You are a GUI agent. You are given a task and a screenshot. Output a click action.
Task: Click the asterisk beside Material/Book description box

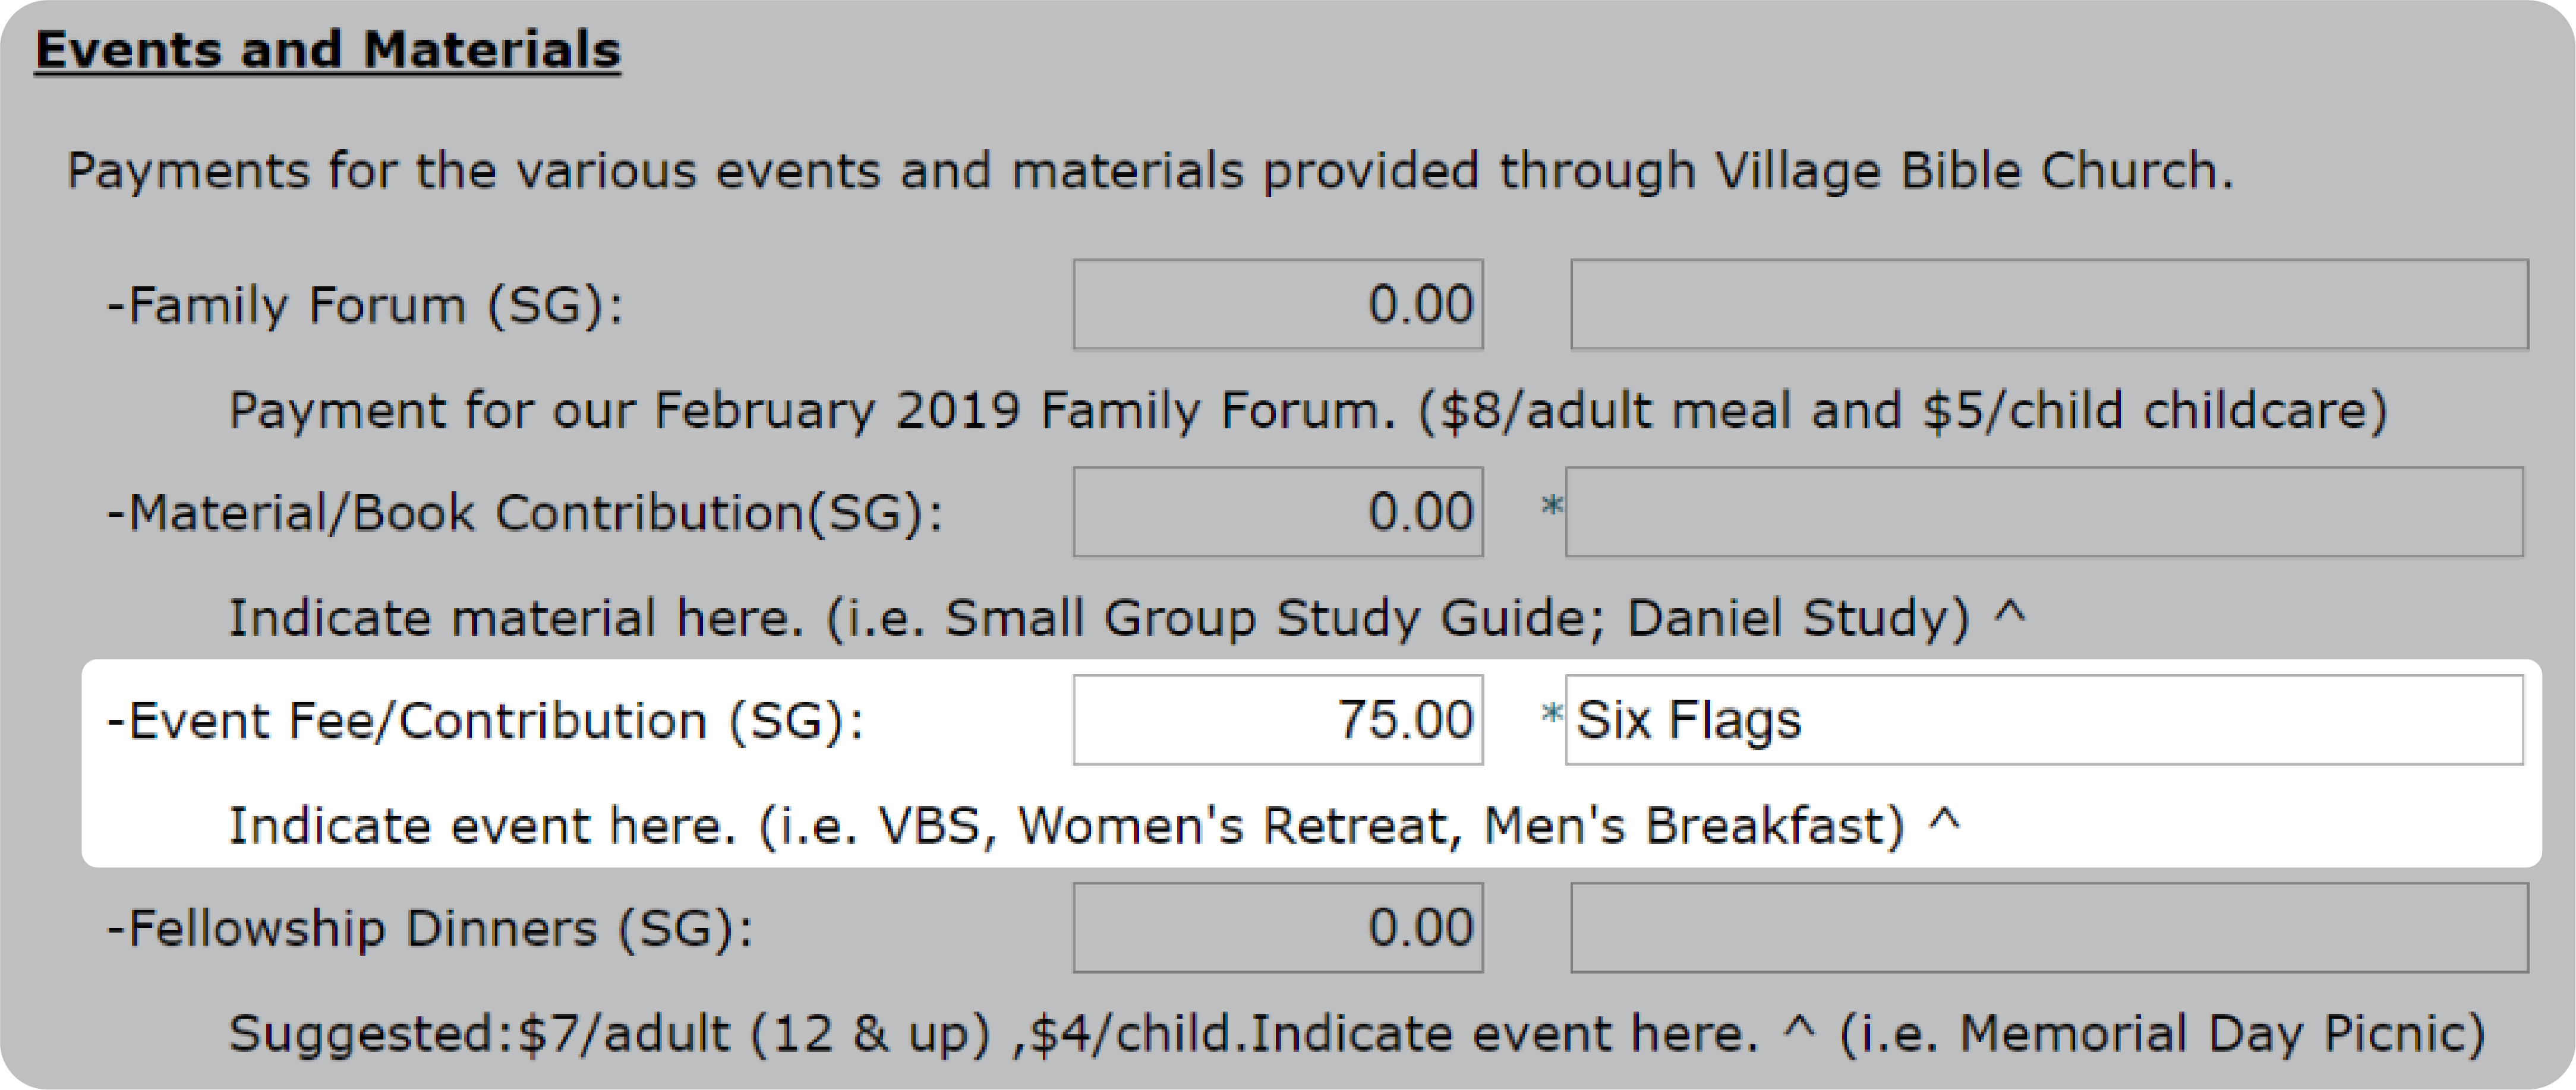1551,506
